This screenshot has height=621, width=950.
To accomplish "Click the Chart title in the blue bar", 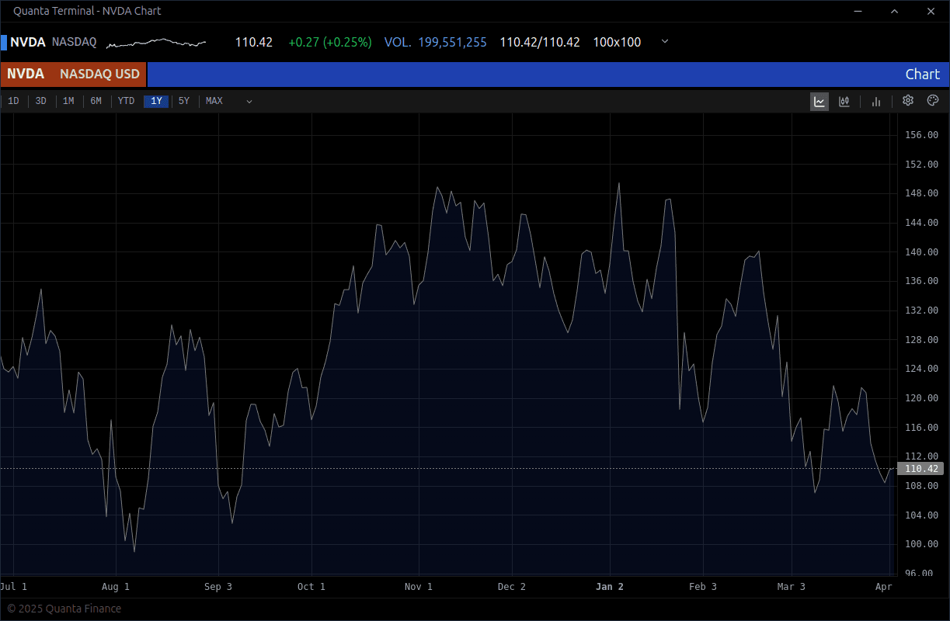I will click(922, 75).
